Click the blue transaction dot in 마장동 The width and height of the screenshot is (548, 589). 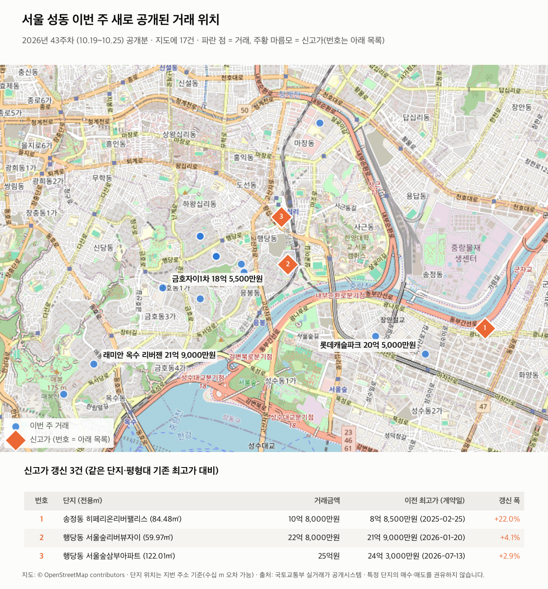320,123
